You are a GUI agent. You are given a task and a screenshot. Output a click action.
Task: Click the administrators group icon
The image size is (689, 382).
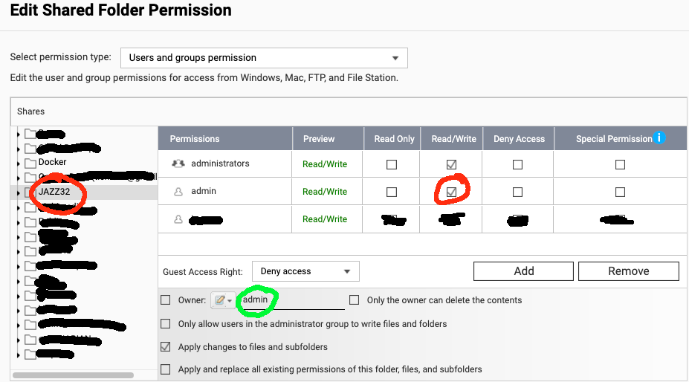click(178, 164)
